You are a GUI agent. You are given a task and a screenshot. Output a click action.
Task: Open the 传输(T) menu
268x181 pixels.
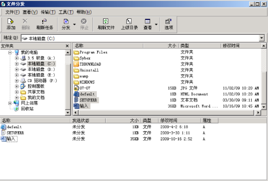tap(48, 12)
